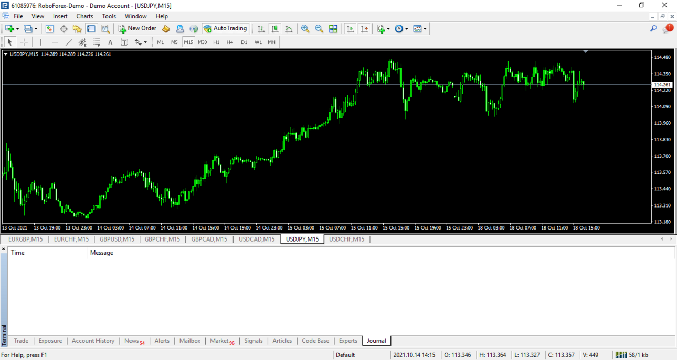This screenshot has width=677, height=360.
Task: Close the Terminal panel with X
Action: coord(3,249)
